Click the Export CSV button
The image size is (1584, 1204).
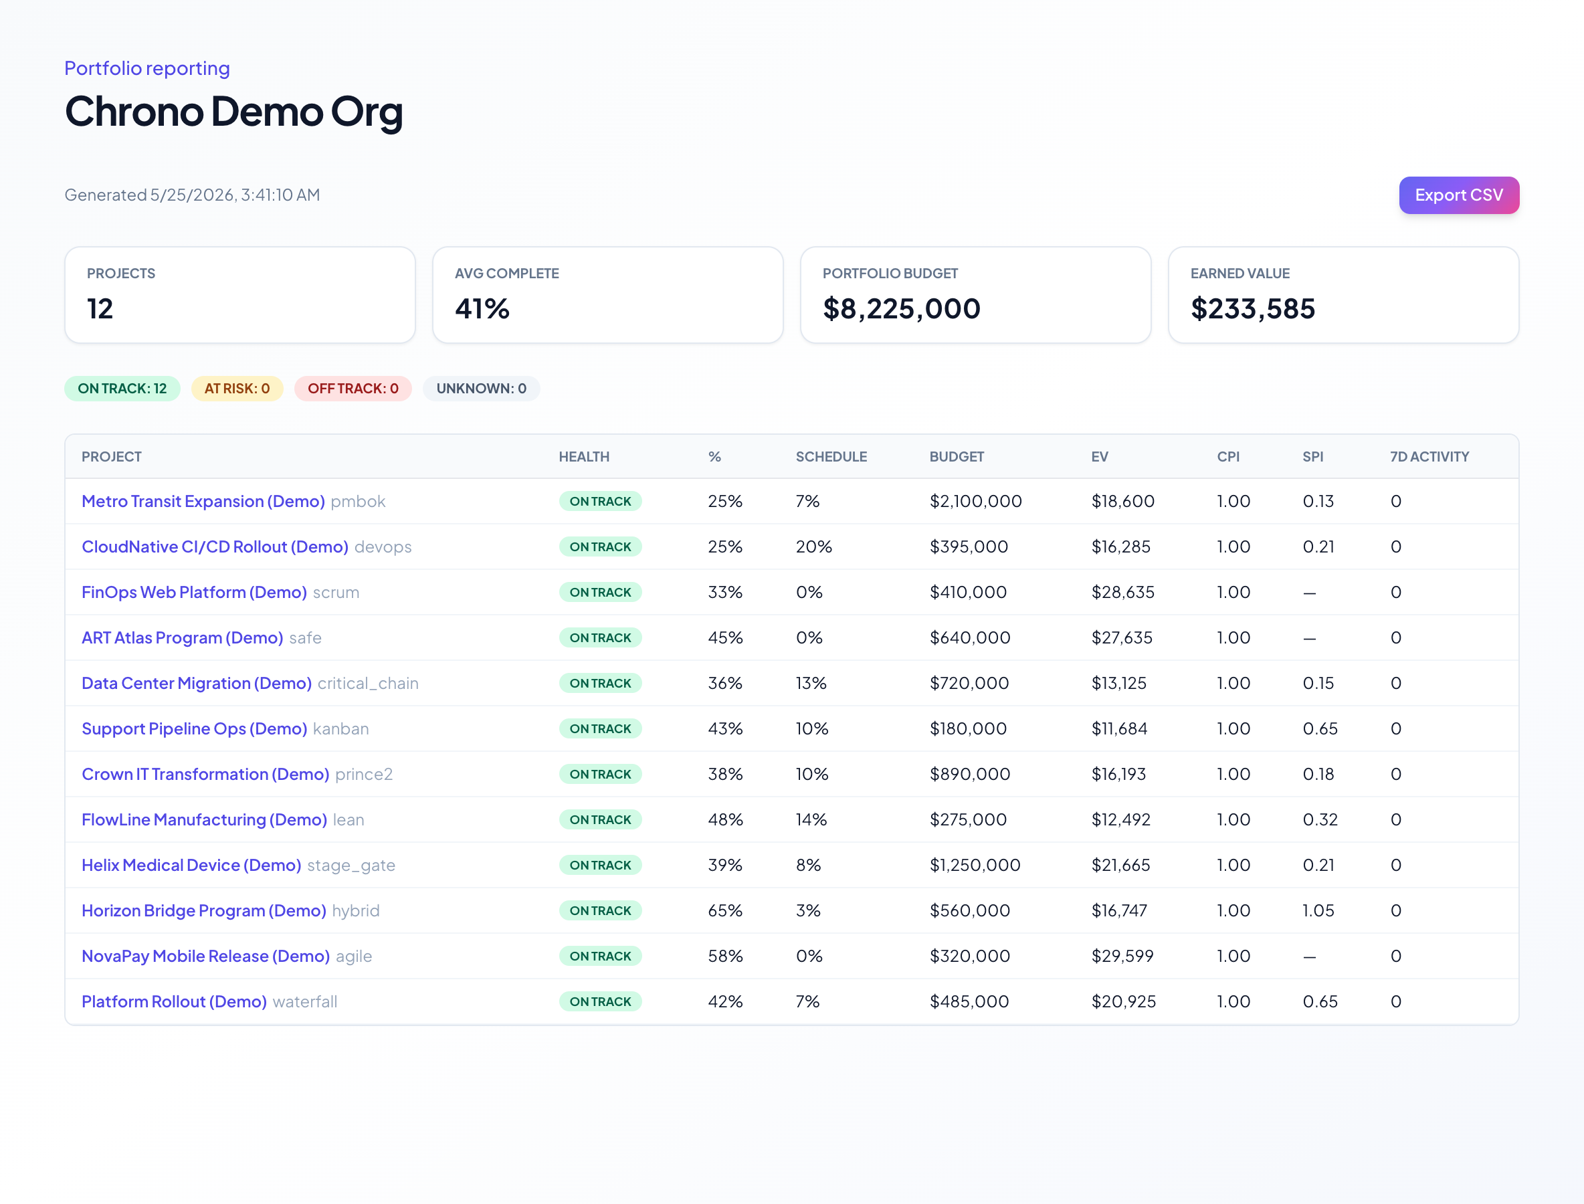[1458, 195]
